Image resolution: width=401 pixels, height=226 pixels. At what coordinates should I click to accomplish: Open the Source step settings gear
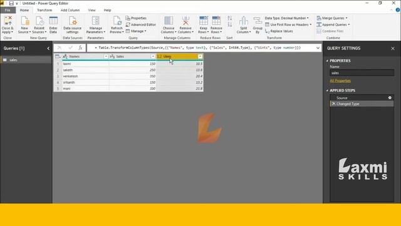[390, 98]
